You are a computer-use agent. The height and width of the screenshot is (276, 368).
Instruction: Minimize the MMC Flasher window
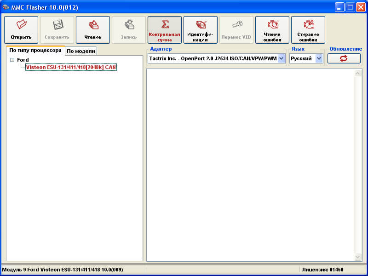[339, 7]
